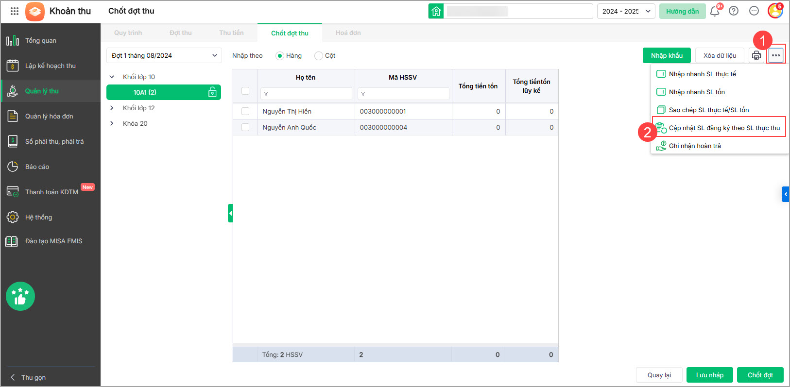Click the school name search field
The width and height of the screenshot is (790, 387).
click(518, 11)
